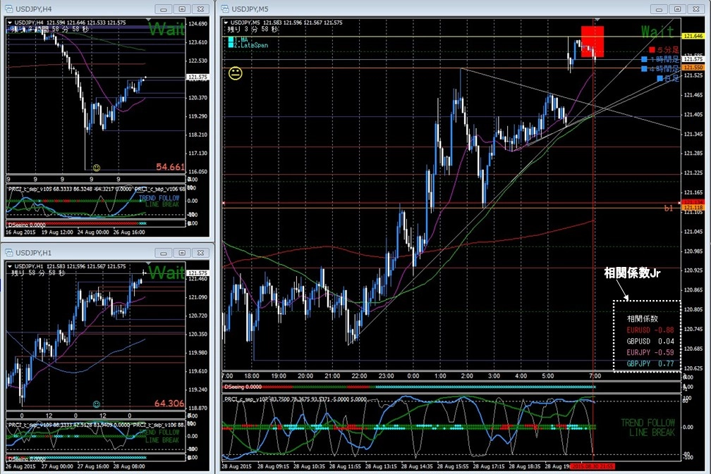Click the white 121.575 price label on M5

(693, 59)
